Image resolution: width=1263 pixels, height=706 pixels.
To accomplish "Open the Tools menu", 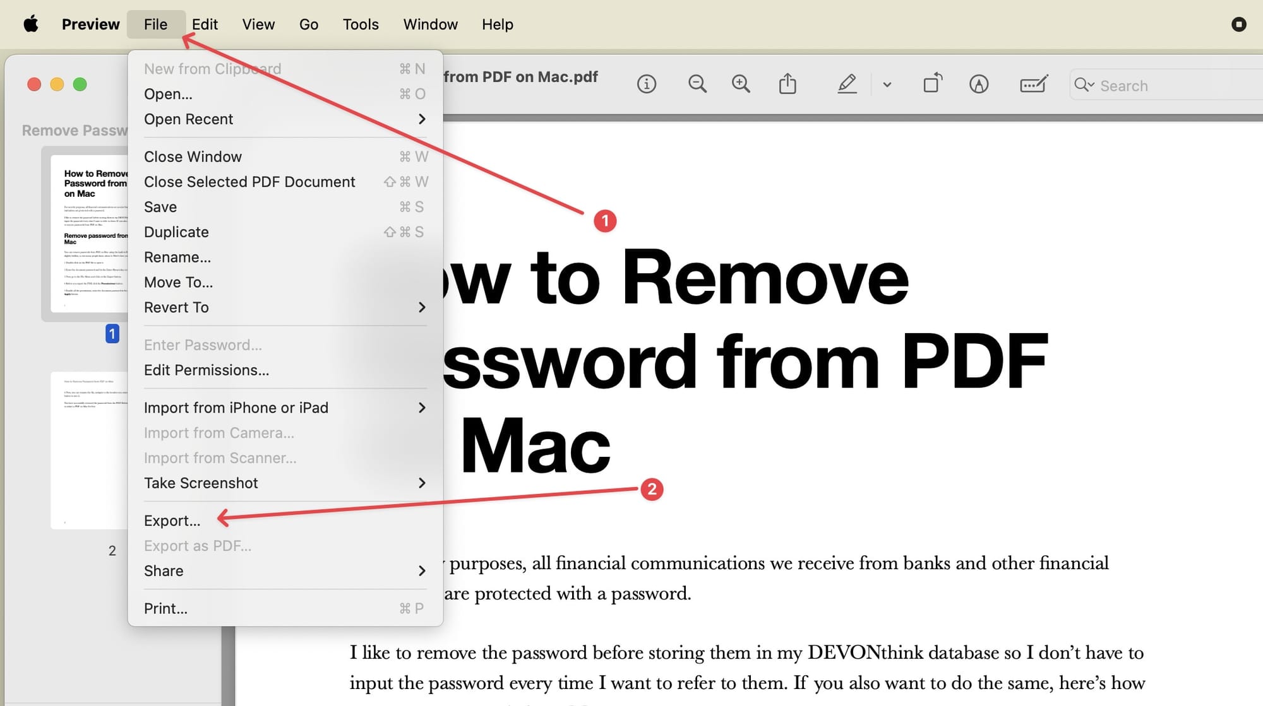I will [x=361, y=25].
